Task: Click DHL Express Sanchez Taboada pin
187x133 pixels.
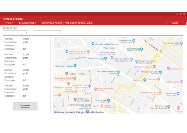Action: [169, 107]
